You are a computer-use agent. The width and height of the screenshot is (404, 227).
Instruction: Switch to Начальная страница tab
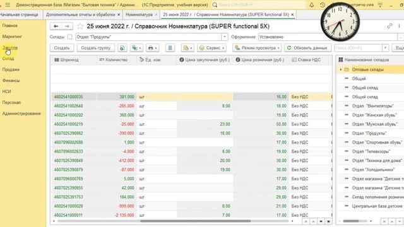pos(19,15)
